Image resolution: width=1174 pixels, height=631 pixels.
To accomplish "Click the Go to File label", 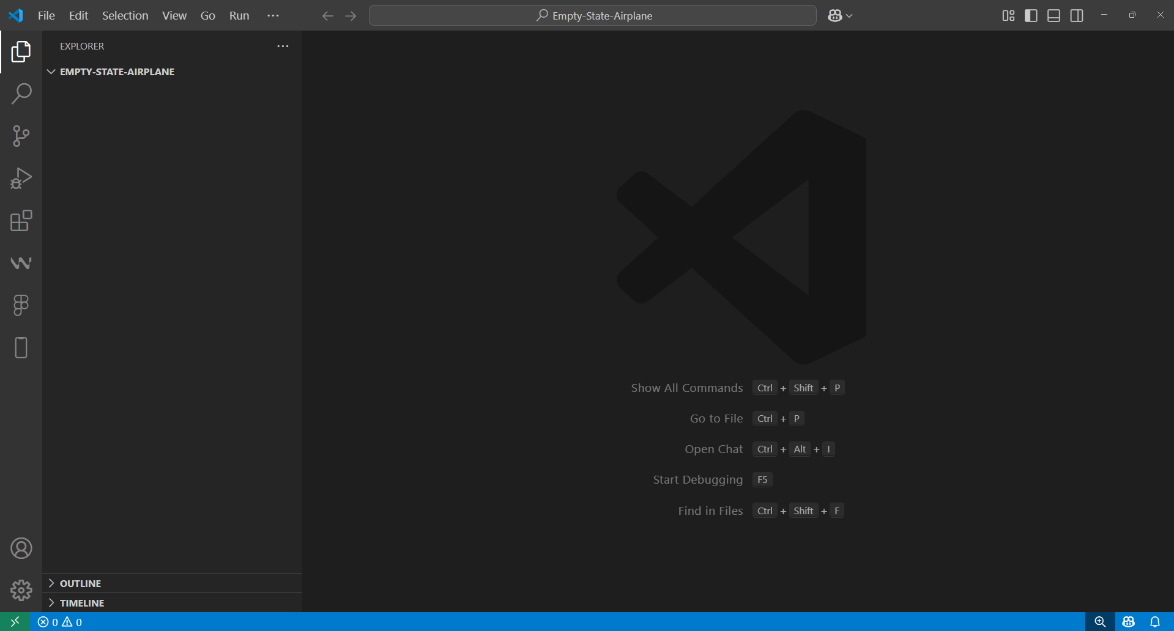I will pos(716,418).
